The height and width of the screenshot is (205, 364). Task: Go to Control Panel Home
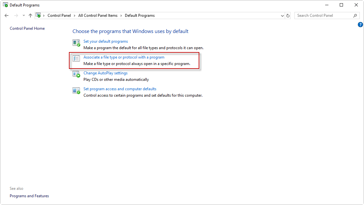27,28
